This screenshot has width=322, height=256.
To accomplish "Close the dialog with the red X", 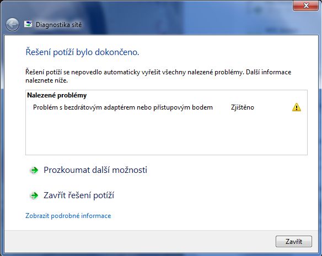I will (306, 6).
